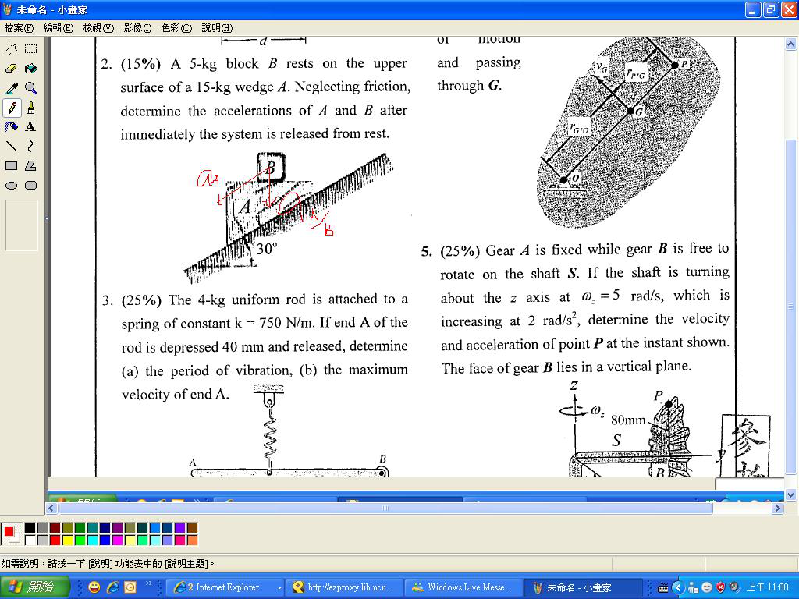Expand the Internet Explorer taskbar group

pyautogui.click(x=279, y=587)
